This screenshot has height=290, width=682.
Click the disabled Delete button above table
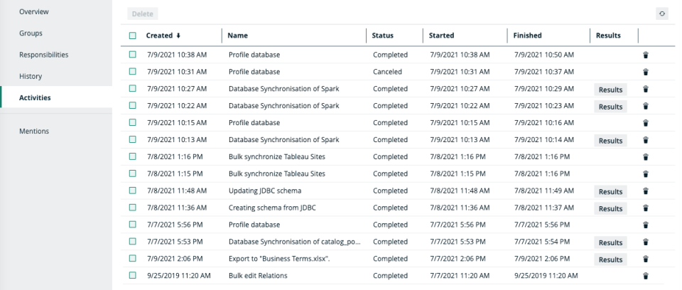143,14
